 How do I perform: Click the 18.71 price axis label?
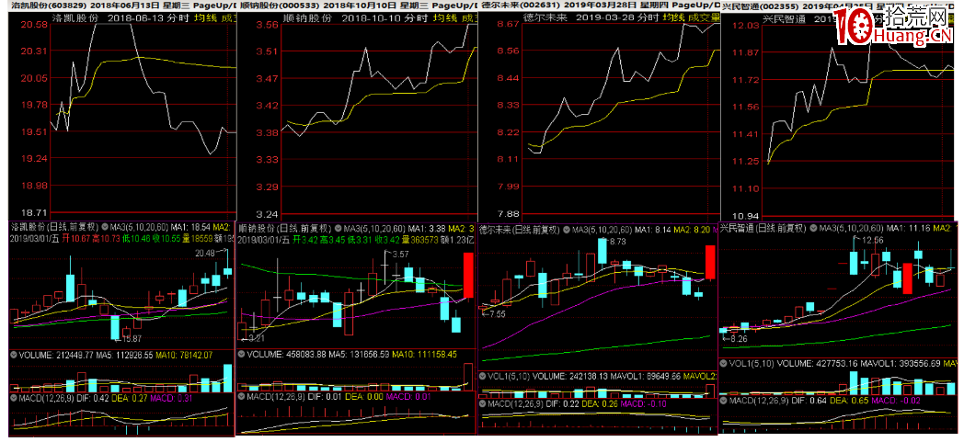pos(34,213)
